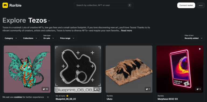The image size is (207, 102).
Task: Switch blockchain using the Tezos chevron
Action: [x=49, y=21]
